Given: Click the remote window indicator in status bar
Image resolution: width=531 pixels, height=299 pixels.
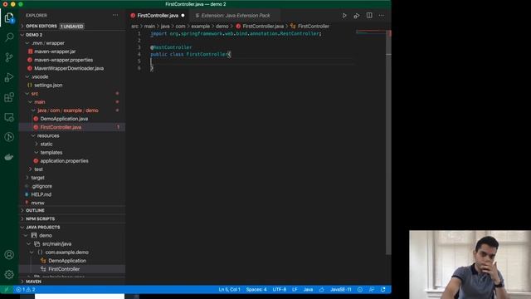Looking at the screenshot, I should coord(6,290).
